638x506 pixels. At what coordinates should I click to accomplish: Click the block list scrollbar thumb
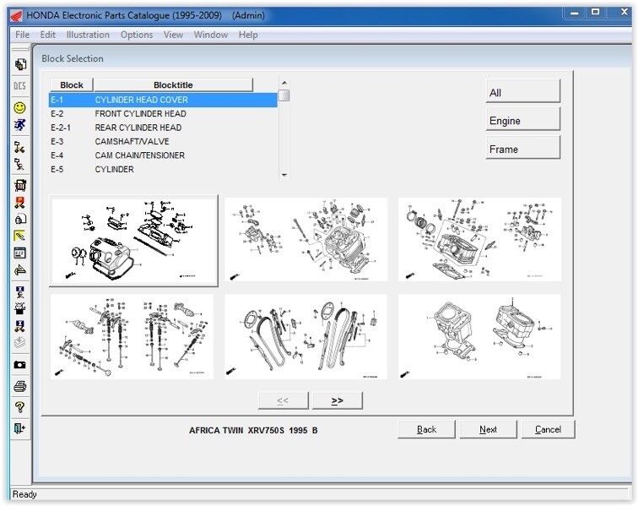(x=285, y=95)
